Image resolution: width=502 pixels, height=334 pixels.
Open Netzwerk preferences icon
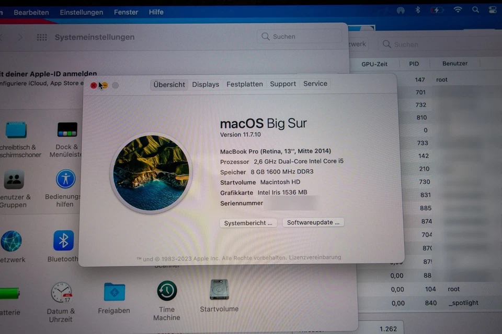point(12,241)
